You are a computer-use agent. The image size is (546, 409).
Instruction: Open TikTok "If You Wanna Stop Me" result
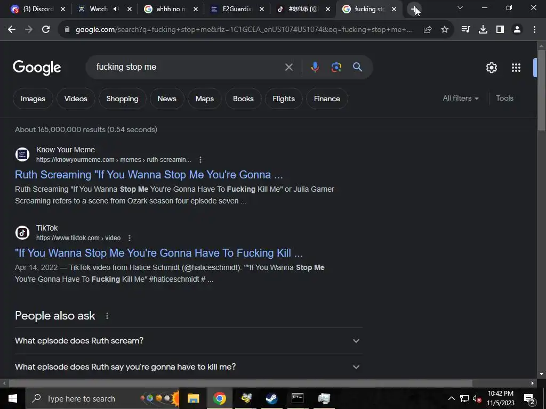[x=158, y=253]
